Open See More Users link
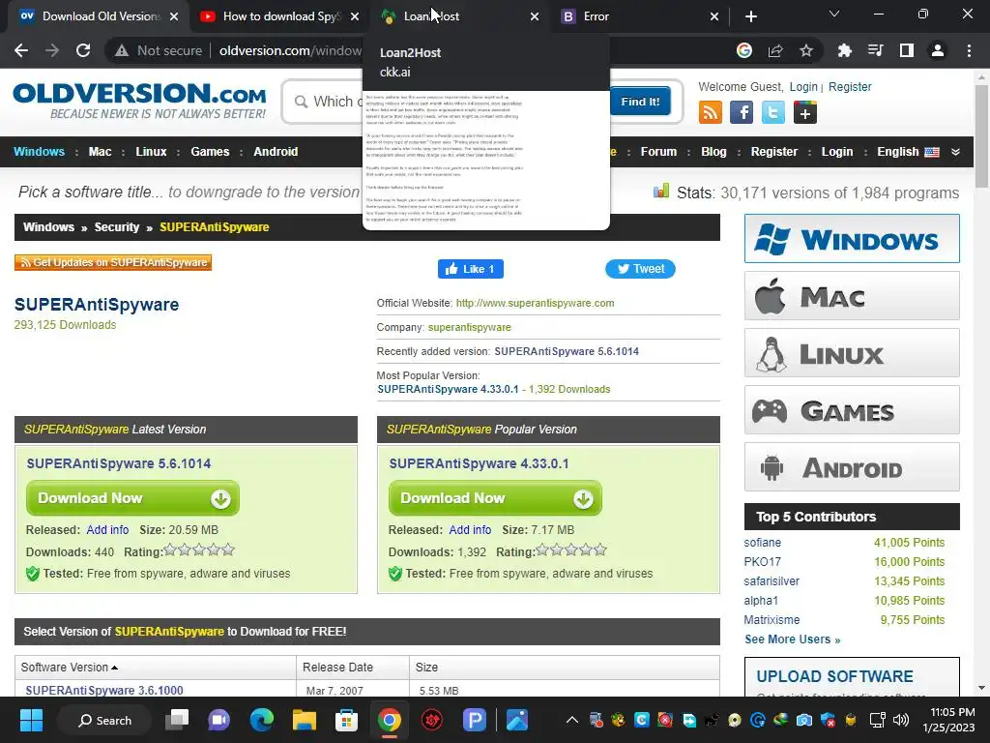990x743 pixels. point(793,639)
